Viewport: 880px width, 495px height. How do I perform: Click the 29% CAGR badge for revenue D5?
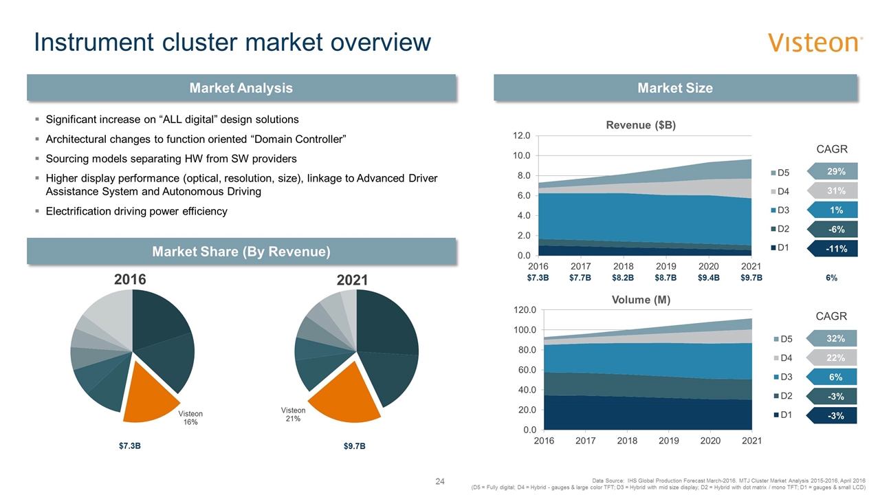coord(831,172)
